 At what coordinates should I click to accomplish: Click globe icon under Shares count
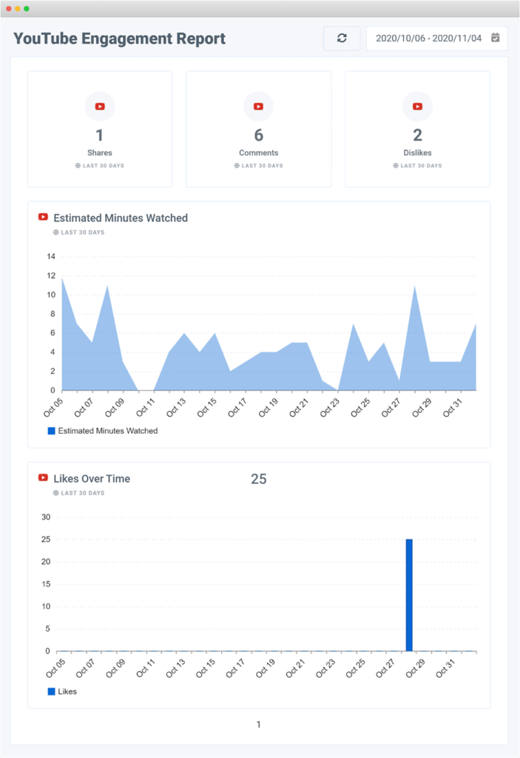click(x=78, y=166)
